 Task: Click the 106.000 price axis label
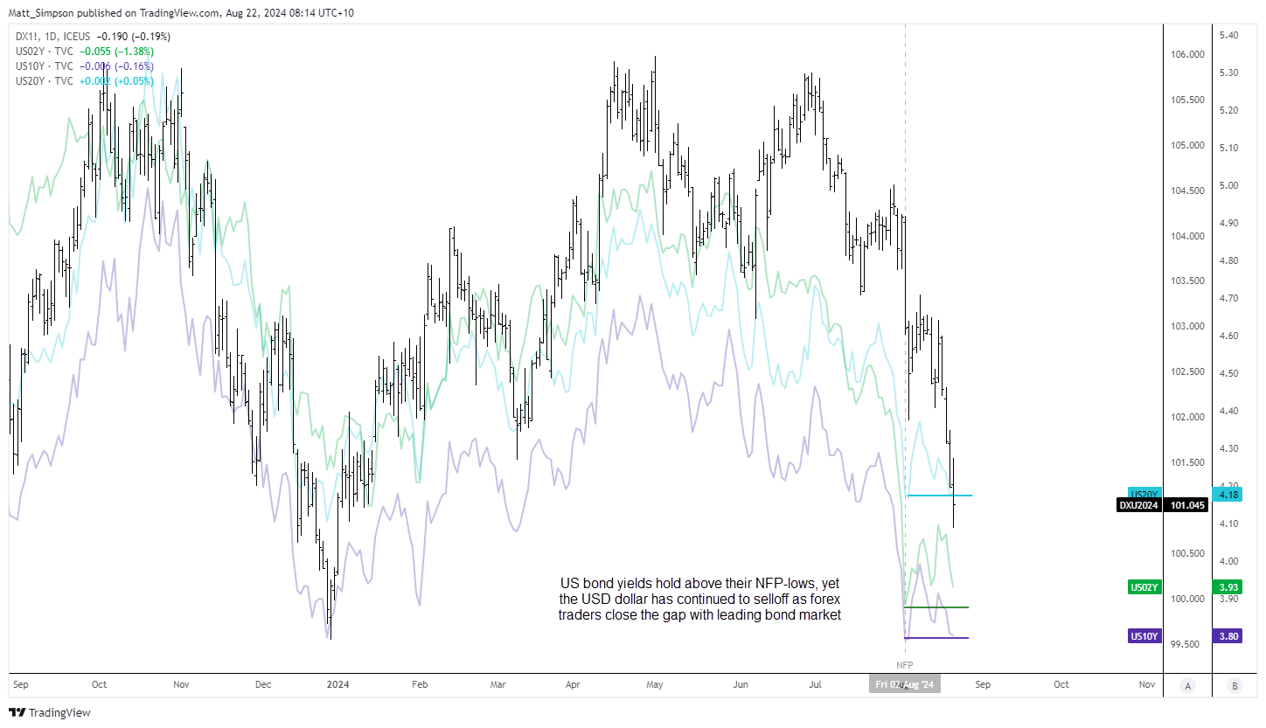tap(1186, 54)
